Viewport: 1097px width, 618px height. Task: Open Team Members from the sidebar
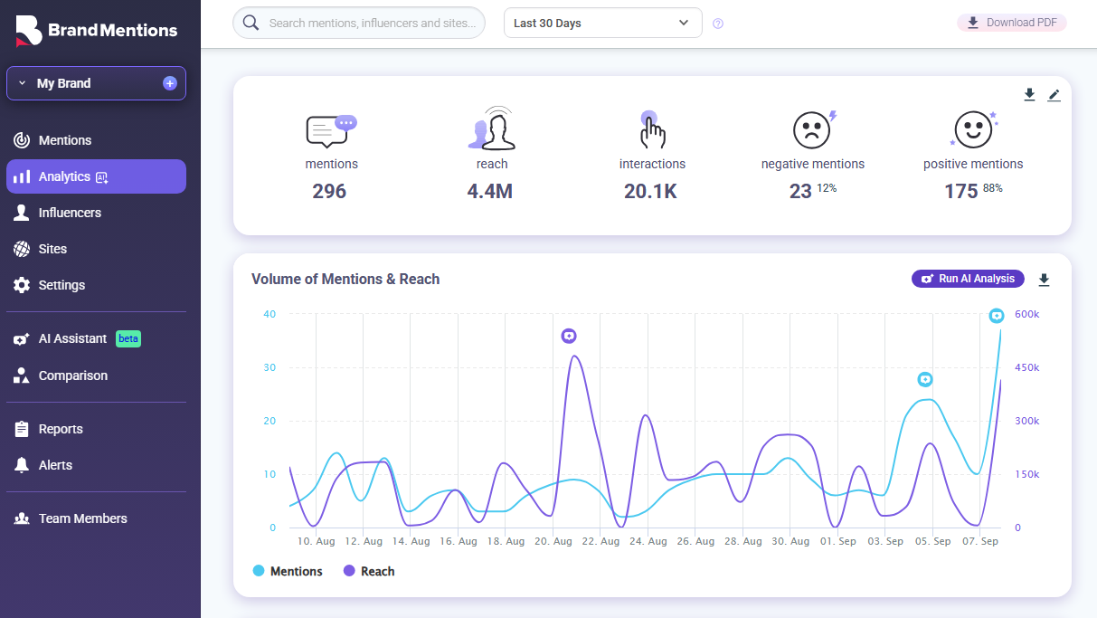coord(81,518)
